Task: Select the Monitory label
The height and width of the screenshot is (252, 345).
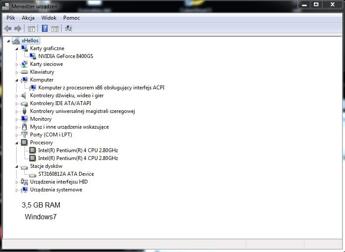Action: [x=41, y=119]
